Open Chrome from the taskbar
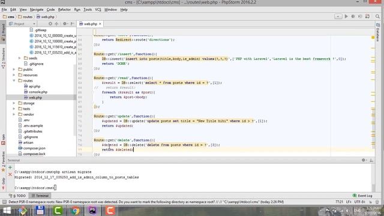 75,211
